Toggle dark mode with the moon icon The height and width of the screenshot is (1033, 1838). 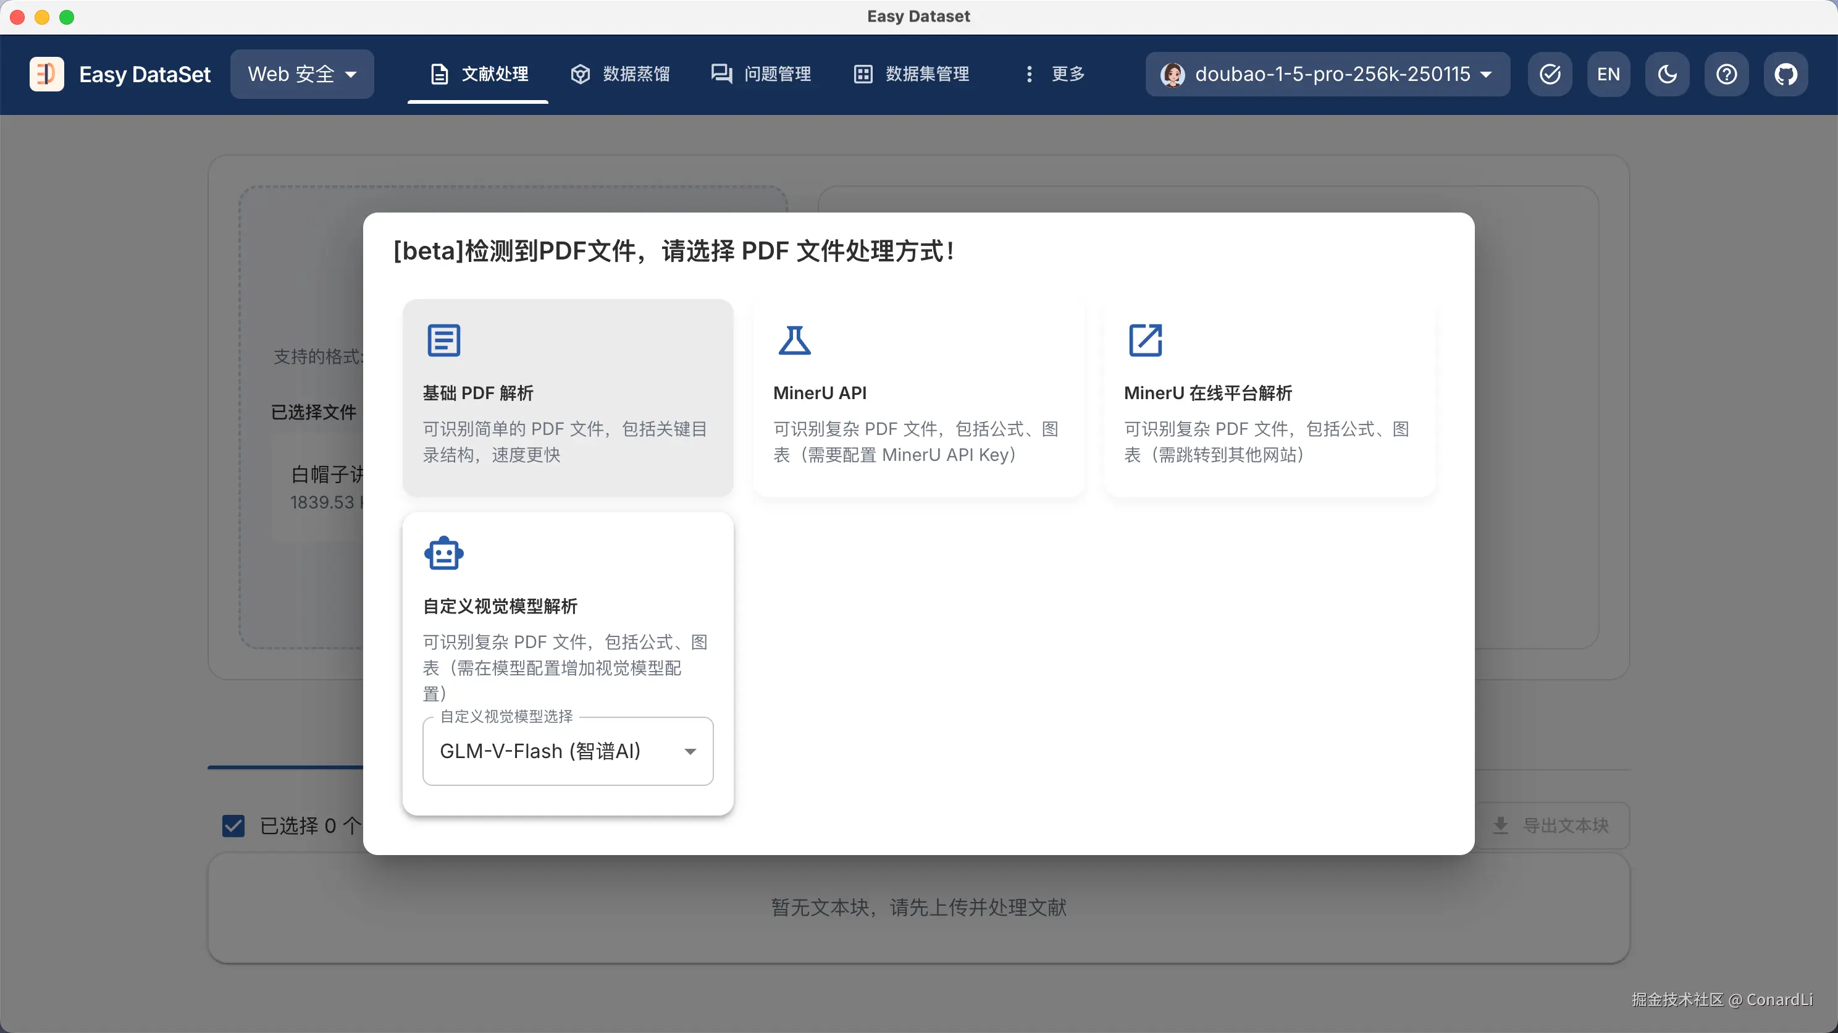(x=1667, y=74)
